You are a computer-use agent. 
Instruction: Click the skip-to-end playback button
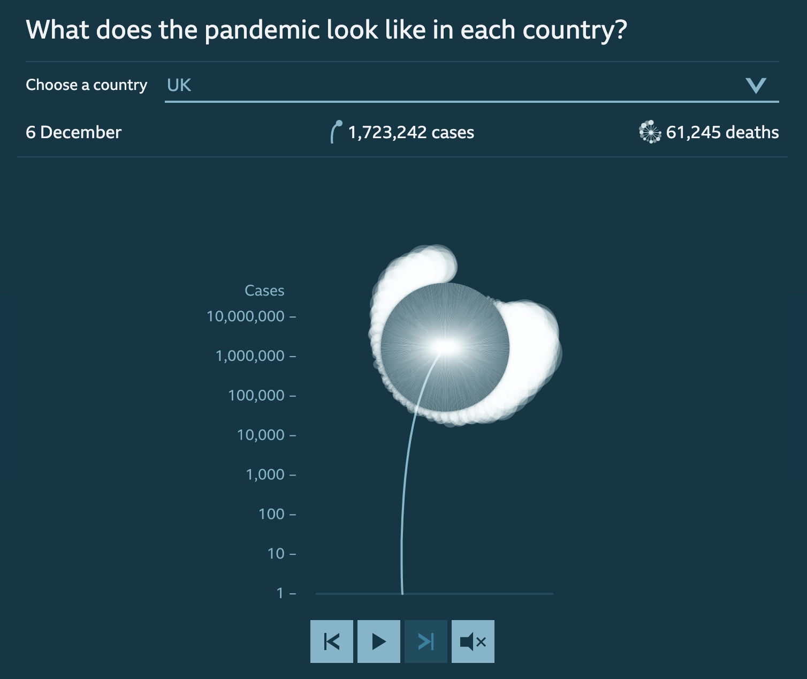(x=426, y=642)
